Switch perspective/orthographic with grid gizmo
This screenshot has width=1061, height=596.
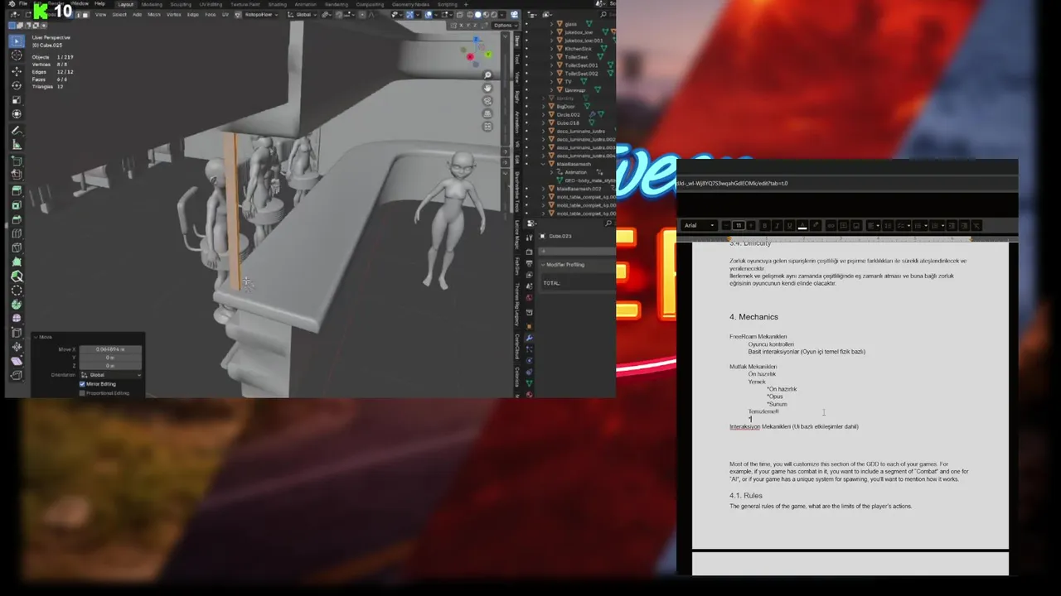[487, 113]
